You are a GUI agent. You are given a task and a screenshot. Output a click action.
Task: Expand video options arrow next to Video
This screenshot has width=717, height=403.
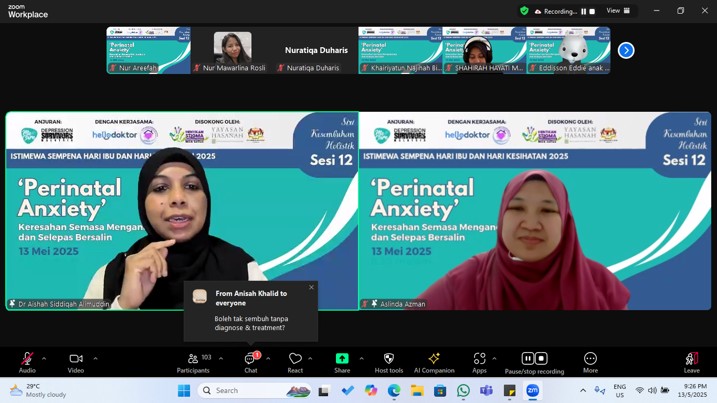click(x=96, y=358)
